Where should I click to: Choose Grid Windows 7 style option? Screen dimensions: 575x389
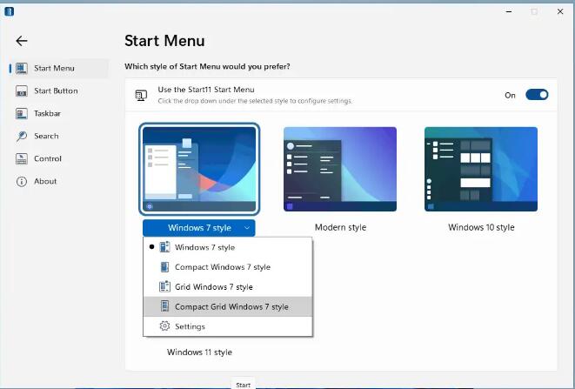point(228,286)
